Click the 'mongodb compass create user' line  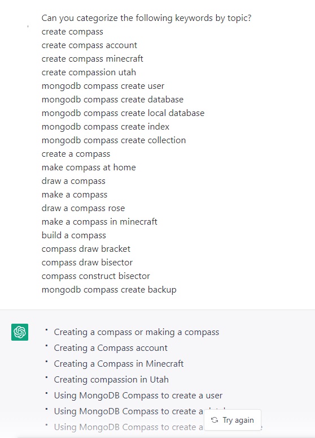(103, 86)
